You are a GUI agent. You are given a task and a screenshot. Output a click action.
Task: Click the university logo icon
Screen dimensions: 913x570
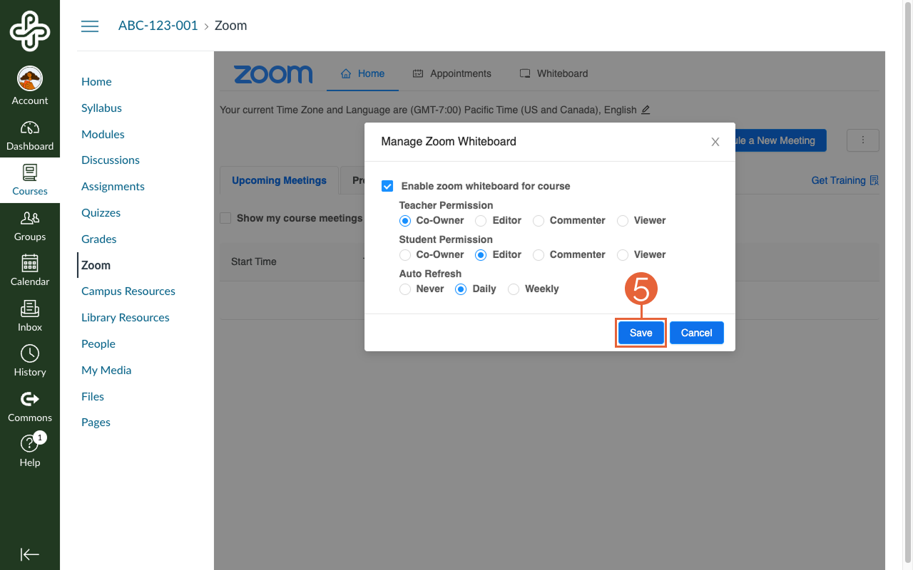(30, 31)
